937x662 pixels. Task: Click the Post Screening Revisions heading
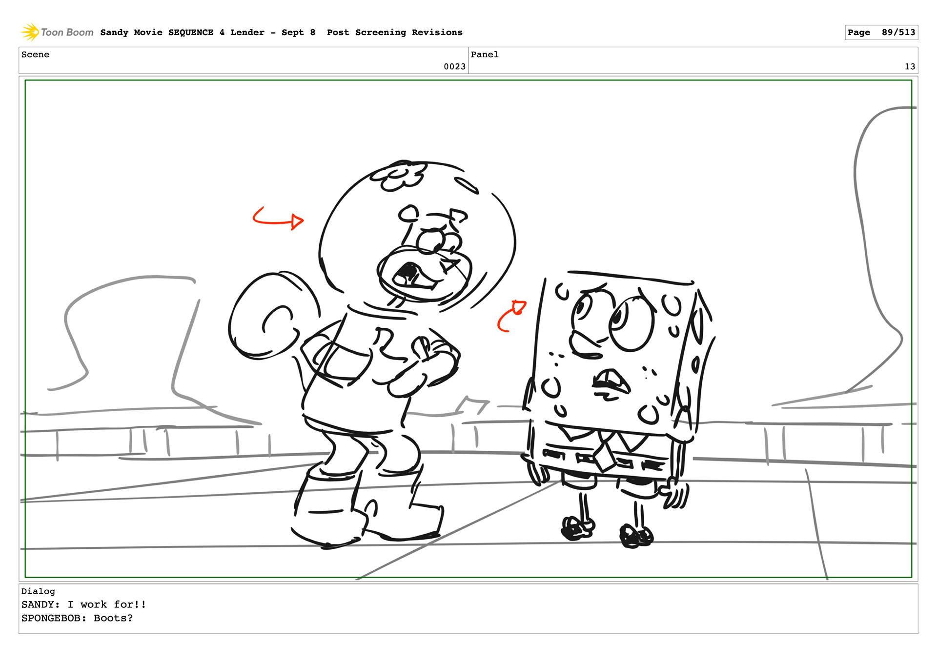(x=395, y=32)
